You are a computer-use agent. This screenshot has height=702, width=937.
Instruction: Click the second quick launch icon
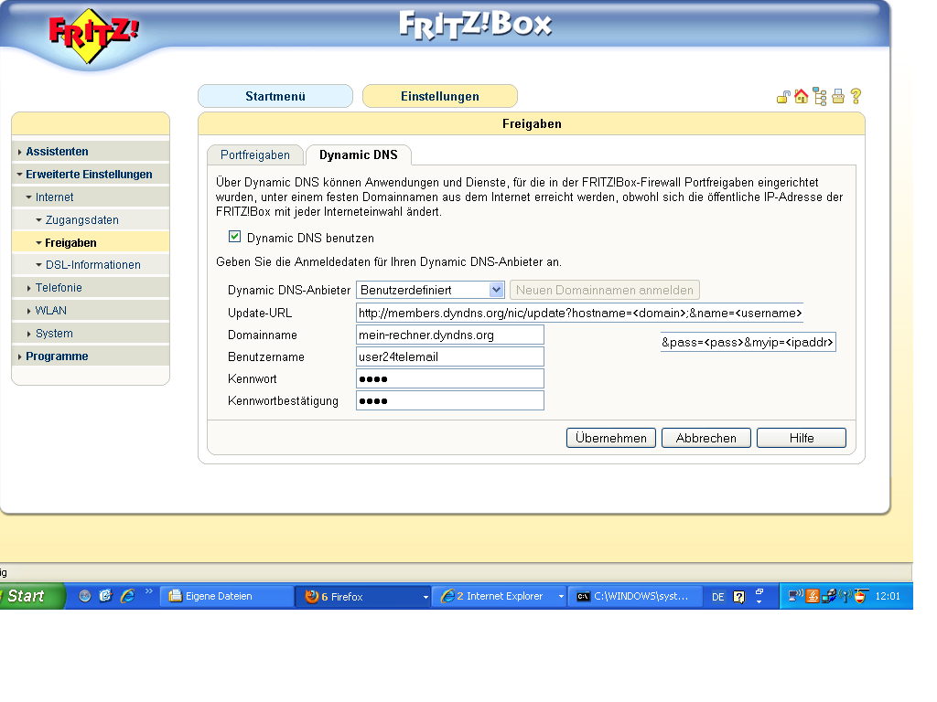[105, 596]
